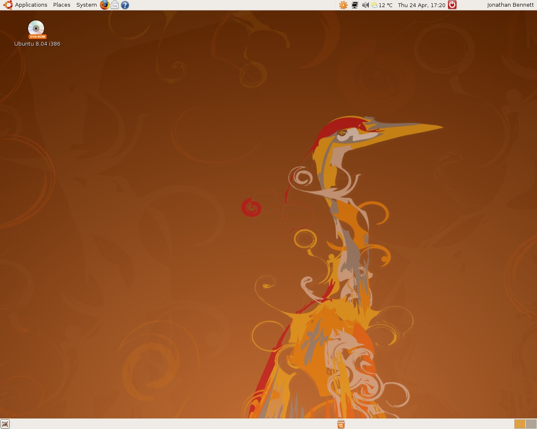Viewport: 537px width, 429px height.
Task: Open the Evolution mail launcher icon
Action: tap(115, 5)
